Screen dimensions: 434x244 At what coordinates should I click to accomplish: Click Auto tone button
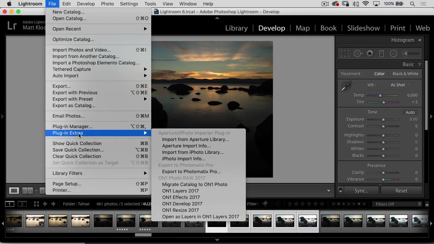coord(410,112)
